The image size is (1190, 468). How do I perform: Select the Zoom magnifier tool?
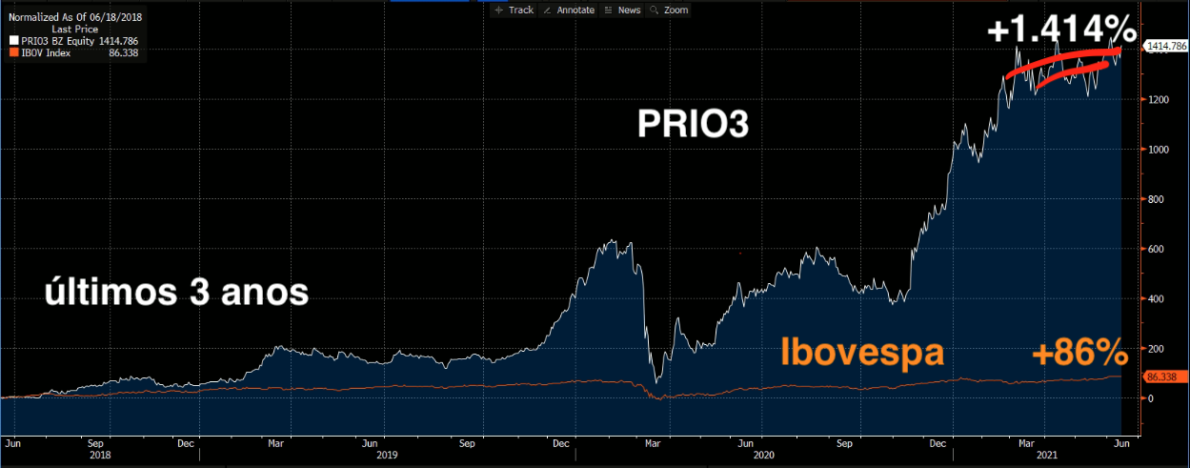(669, 10)
